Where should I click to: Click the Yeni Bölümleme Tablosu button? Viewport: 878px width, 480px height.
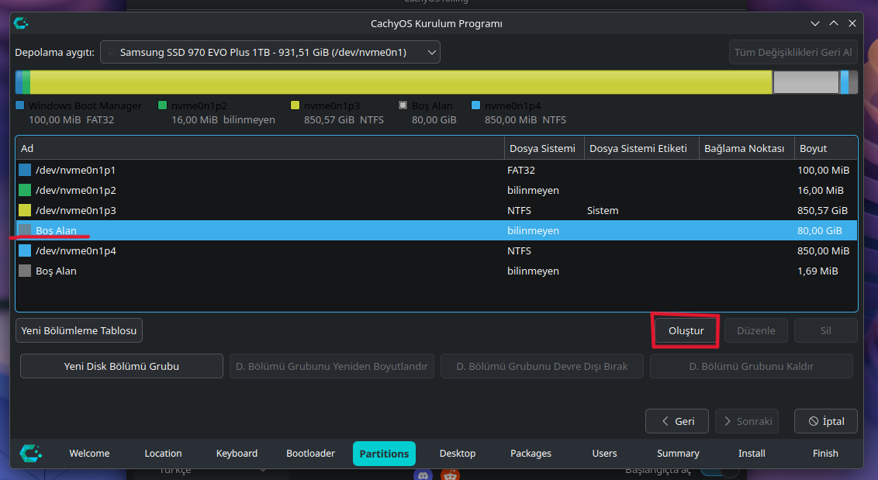79,330
